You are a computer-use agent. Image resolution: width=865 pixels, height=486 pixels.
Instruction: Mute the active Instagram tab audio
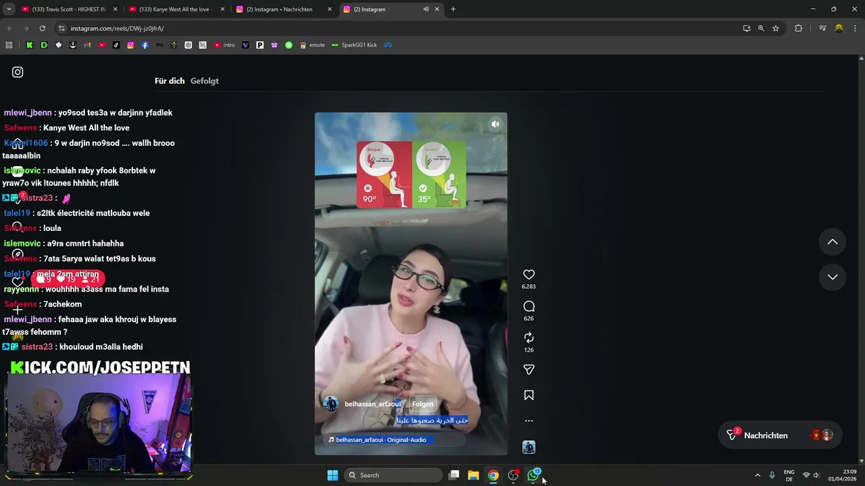pyautogui.click(x=426, y=9)
